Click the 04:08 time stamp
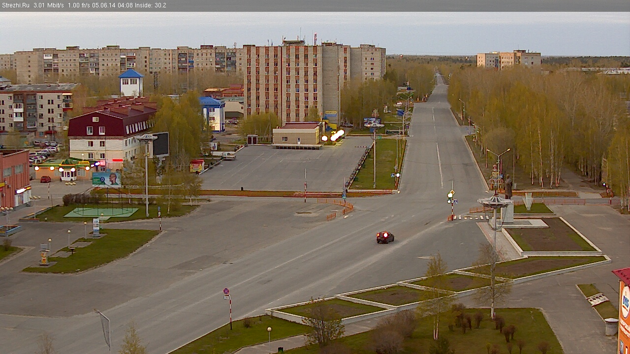Viewport: 630px width, 354px height. tap(125, 5)
